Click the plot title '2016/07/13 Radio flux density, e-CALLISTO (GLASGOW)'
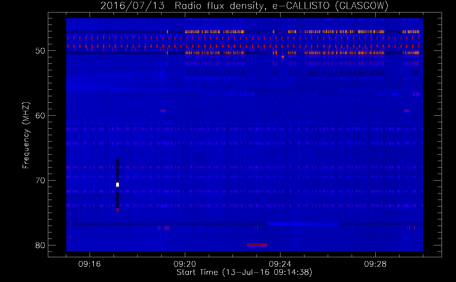 244,6
